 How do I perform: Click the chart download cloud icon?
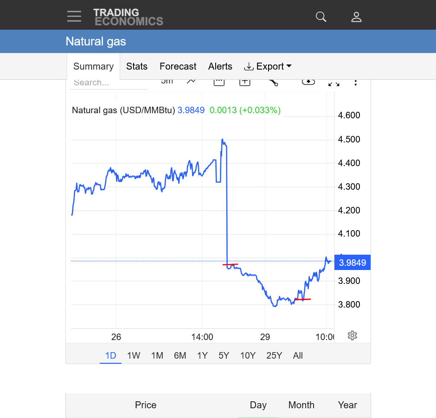click(x=308, y=82)
